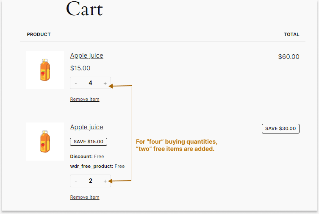Click quantity field showing 2
This screenshot has height=214, width=319.
point(90,181)
